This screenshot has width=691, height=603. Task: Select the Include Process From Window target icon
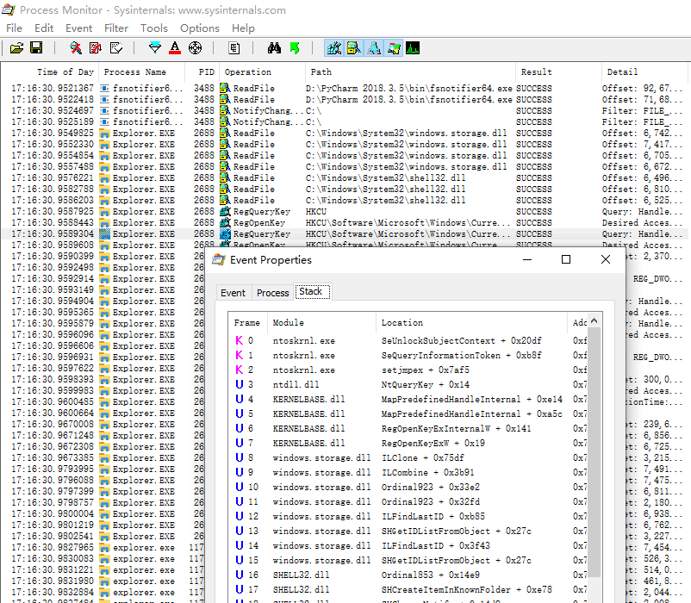coord(195,48)
